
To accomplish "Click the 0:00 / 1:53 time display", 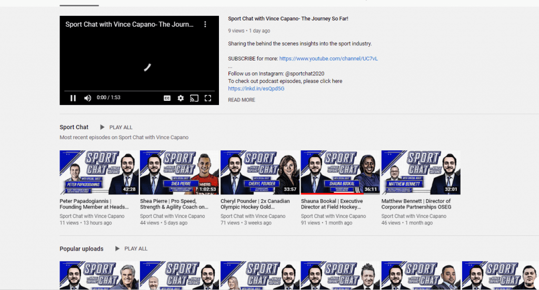I will click(108, 98).
